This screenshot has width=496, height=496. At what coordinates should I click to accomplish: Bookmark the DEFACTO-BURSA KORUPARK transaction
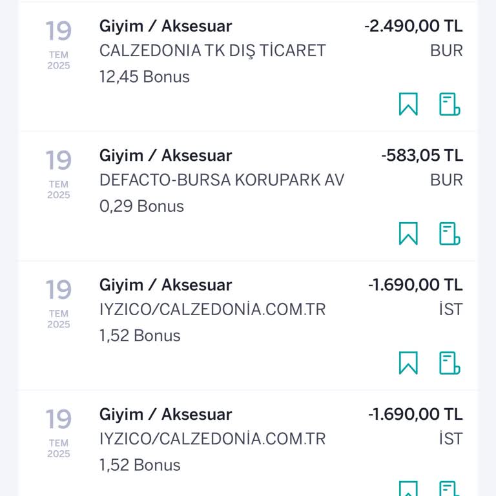coord(408,233)
